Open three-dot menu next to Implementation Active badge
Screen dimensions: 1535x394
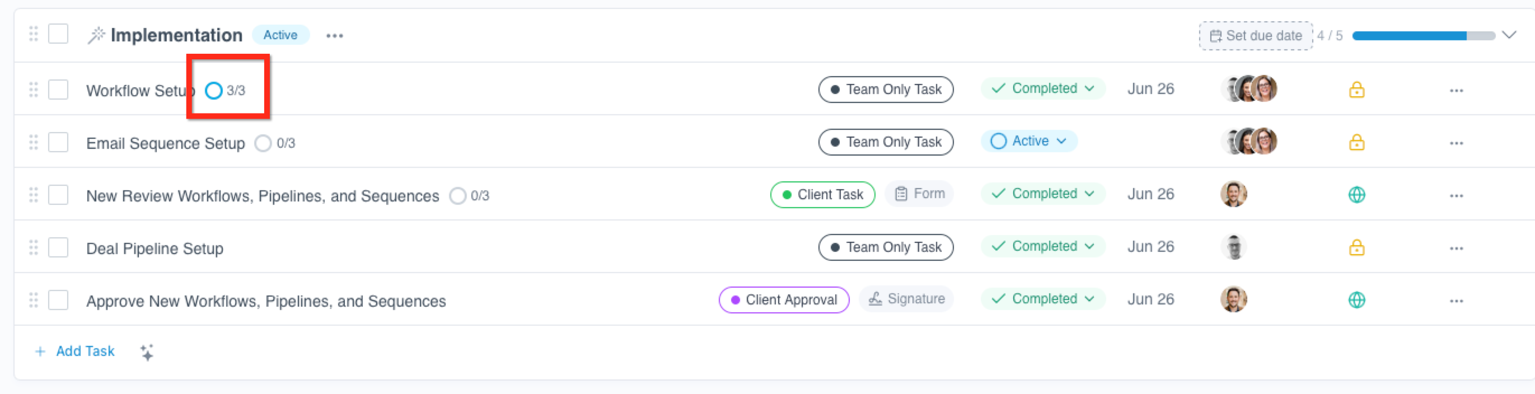(x=334, y=36)
